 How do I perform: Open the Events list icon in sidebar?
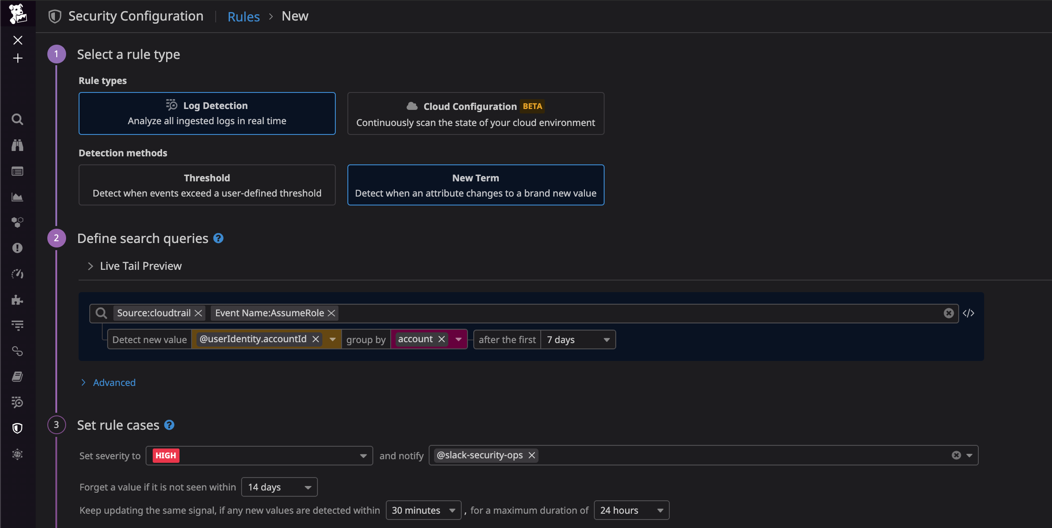pos(17,171)
